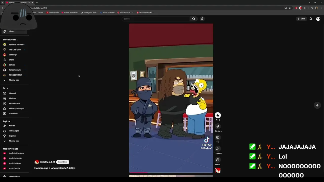Open YouTube Premium link
This screenshot has width=324, height=182.
tap(14, 153)
